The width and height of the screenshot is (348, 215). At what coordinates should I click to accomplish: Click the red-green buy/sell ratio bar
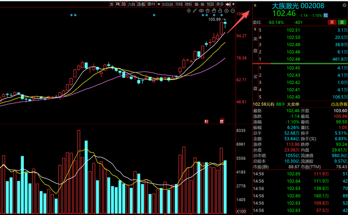[300, 63]
